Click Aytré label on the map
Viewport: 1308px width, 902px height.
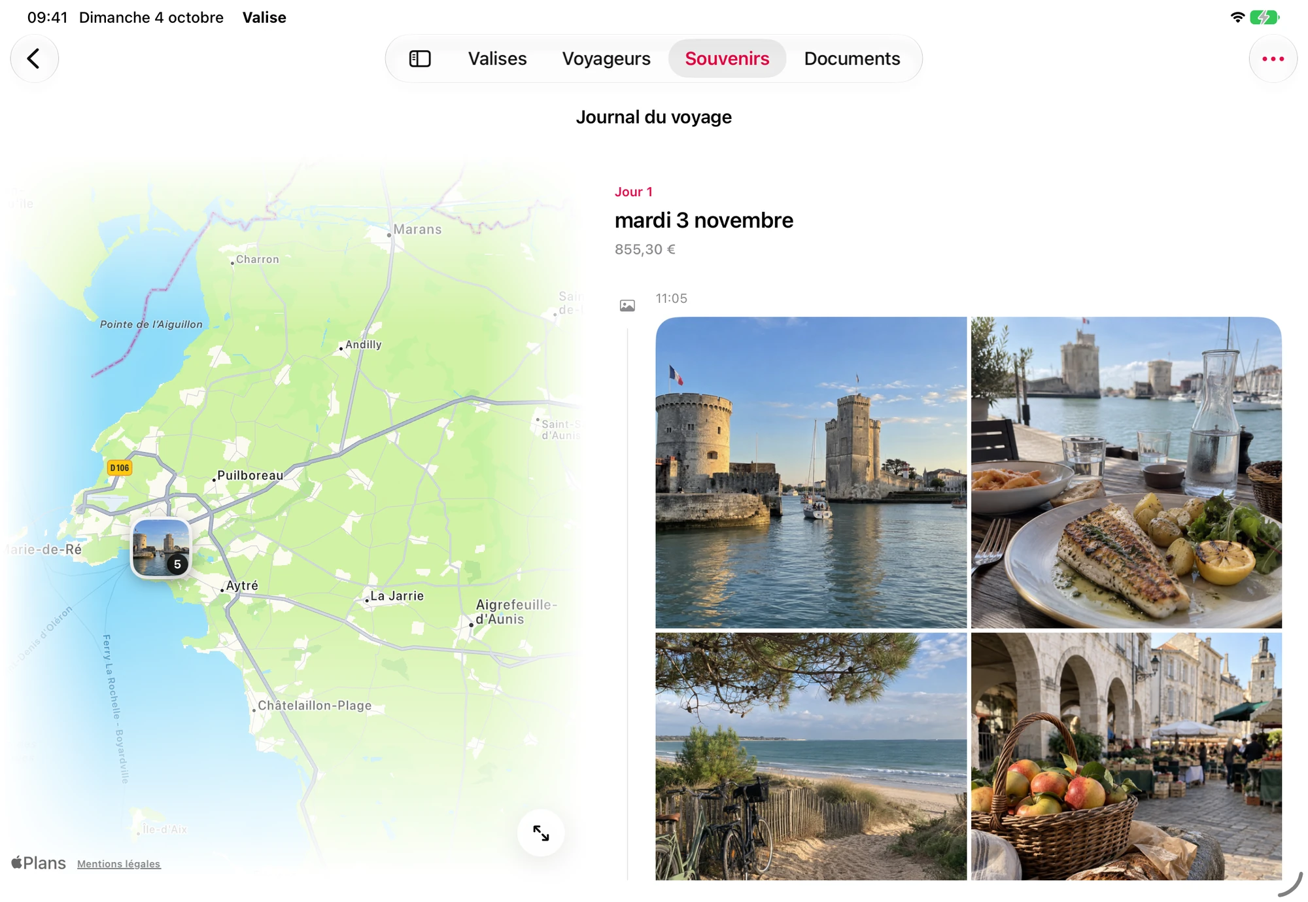point(242,585)
